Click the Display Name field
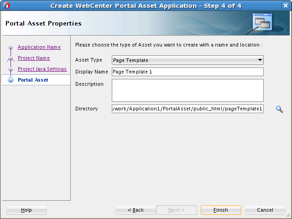 click(188, 72)
